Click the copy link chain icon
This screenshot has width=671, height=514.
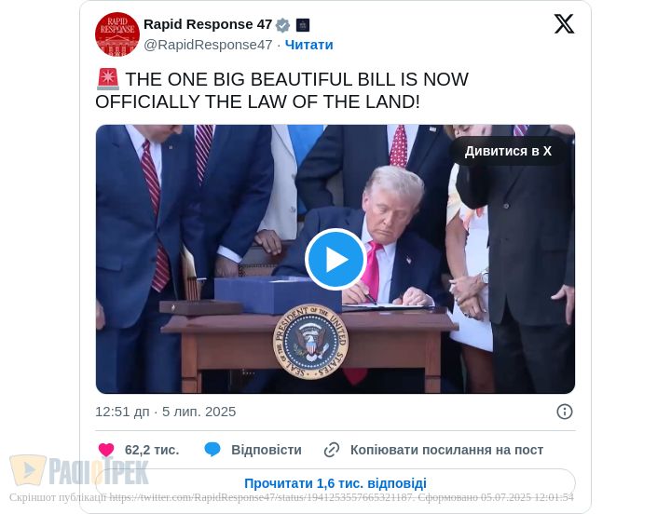(x=332, y=450)
